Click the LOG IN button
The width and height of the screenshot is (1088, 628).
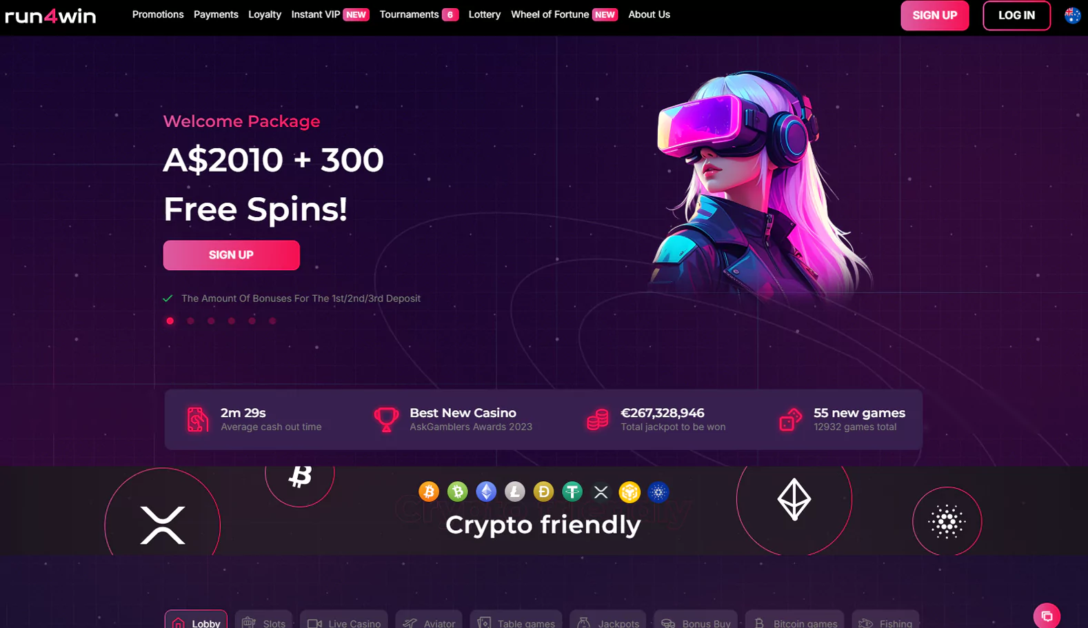point(1016,15)
